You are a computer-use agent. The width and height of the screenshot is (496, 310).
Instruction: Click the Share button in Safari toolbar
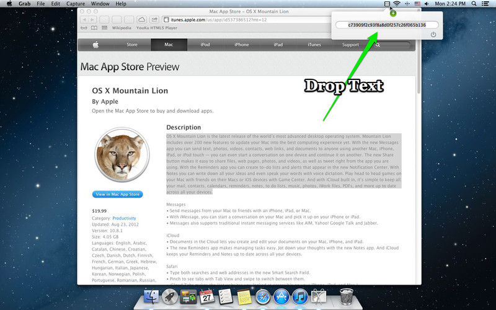pyautogui.click(x=154, y=20)
